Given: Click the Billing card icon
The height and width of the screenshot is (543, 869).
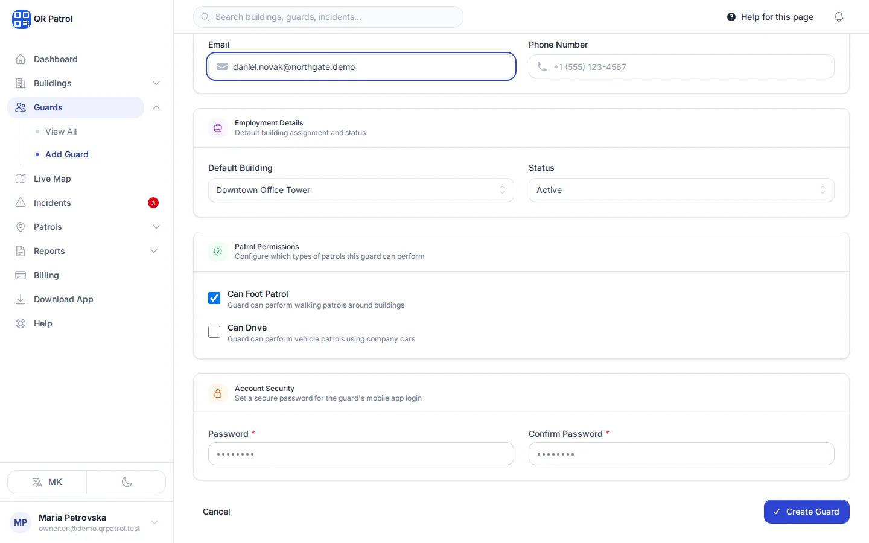Looking at the screenshot, I should (21, 275).
